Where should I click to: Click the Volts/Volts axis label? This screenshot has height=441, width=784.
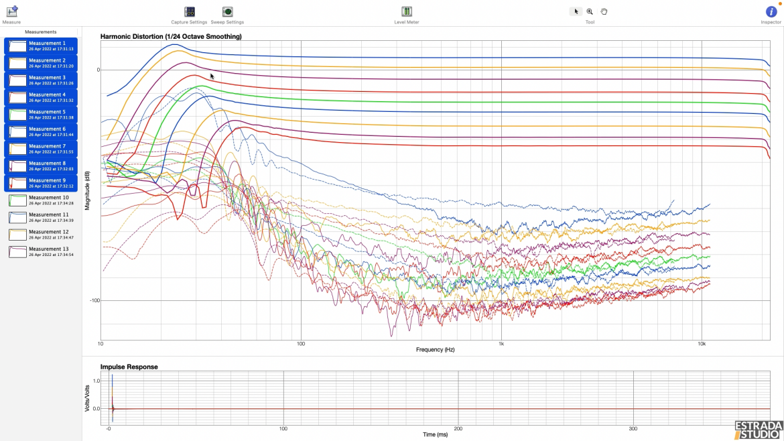[x=87, y=398]
